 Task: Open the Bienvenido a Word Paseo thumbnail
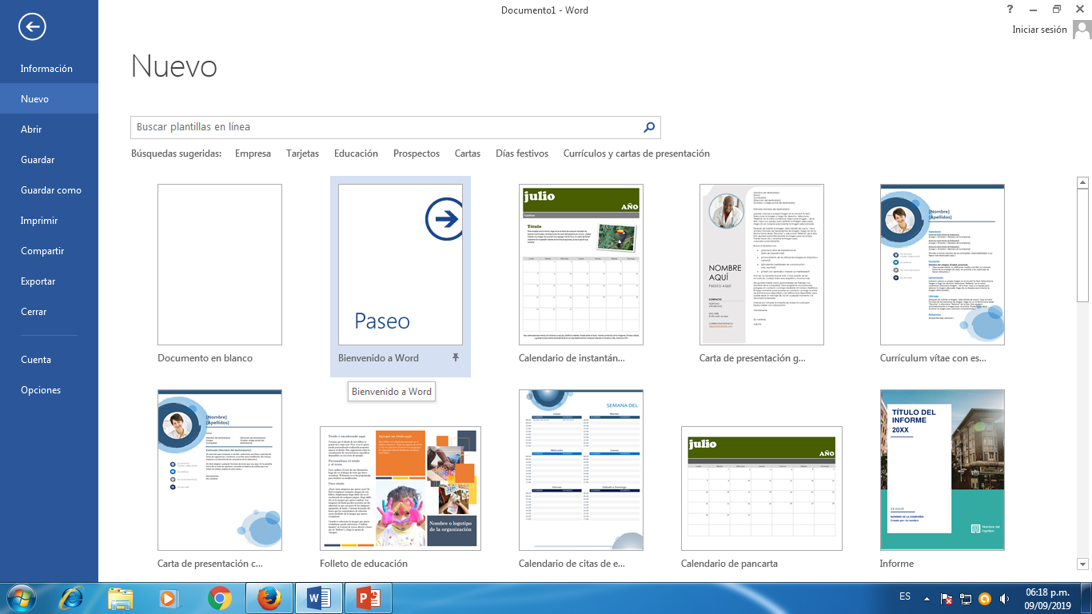pos(401,265)
